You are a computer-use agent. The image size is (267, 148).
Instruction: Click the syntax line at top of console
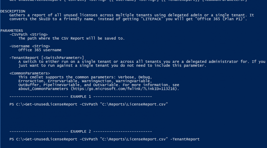(x=128, y=1)
